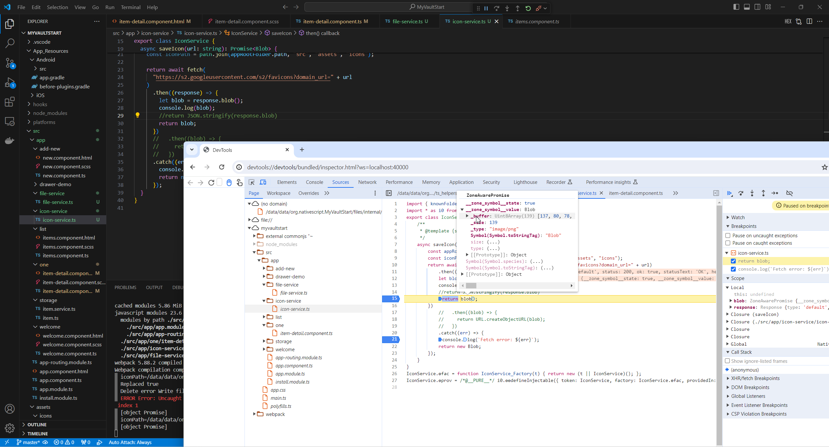Enable Pause on uncaught exceptions
This screenshot has width=829, height=447.
coord(728,236)
